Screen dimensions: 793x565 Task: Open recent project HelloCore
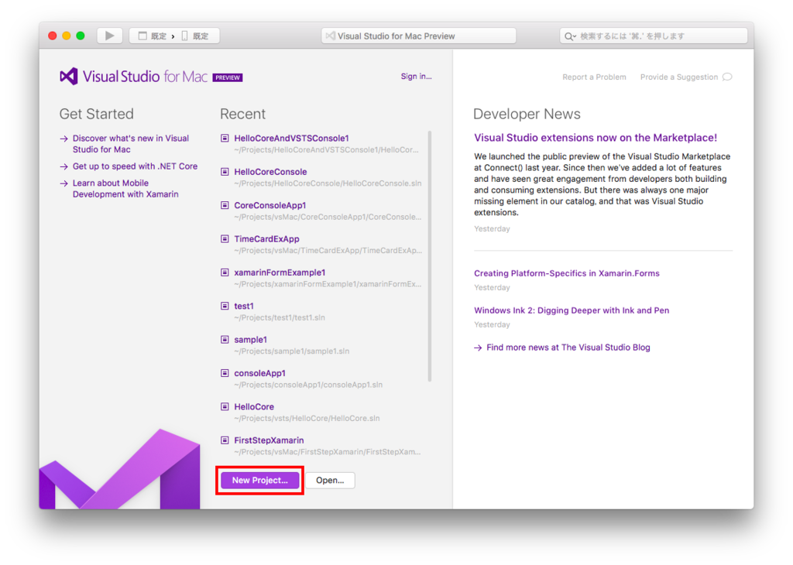(x=254, y=407)
